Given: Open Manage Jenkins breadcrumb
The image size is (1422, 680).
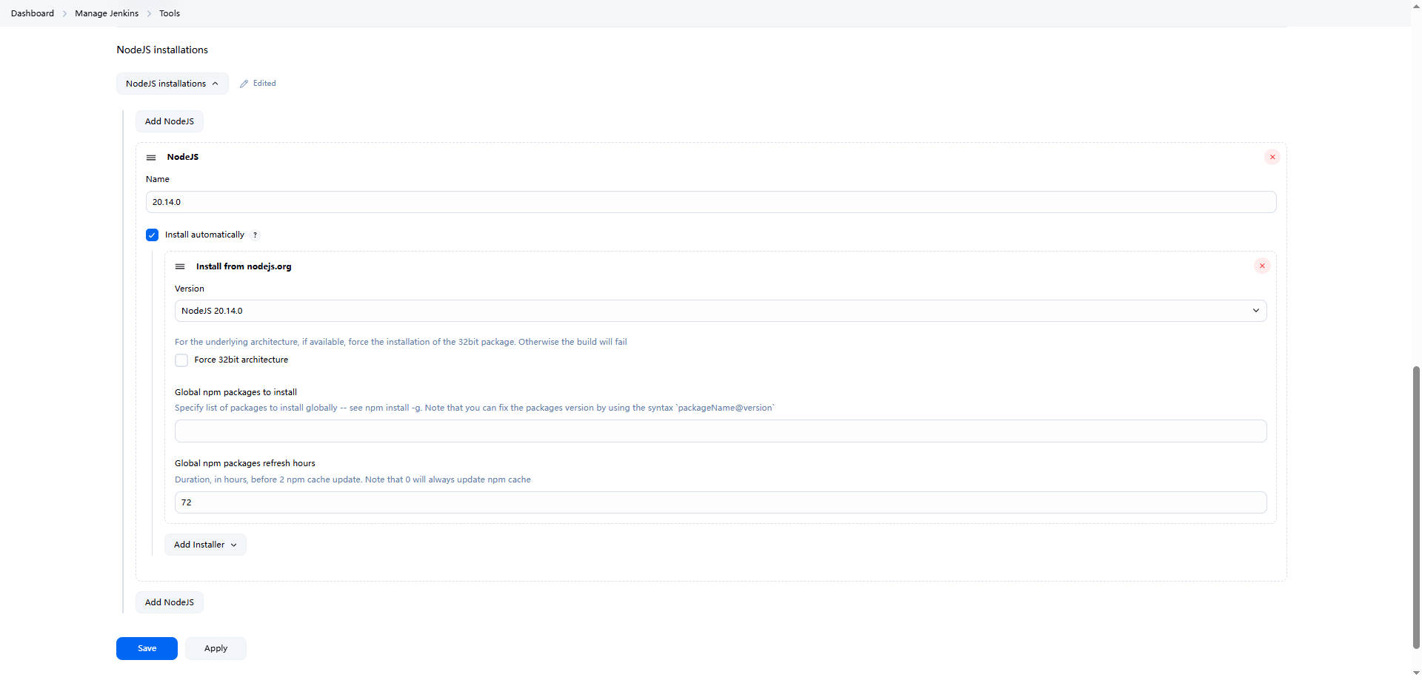Looking at the screenshot, I should click(107, 13).
